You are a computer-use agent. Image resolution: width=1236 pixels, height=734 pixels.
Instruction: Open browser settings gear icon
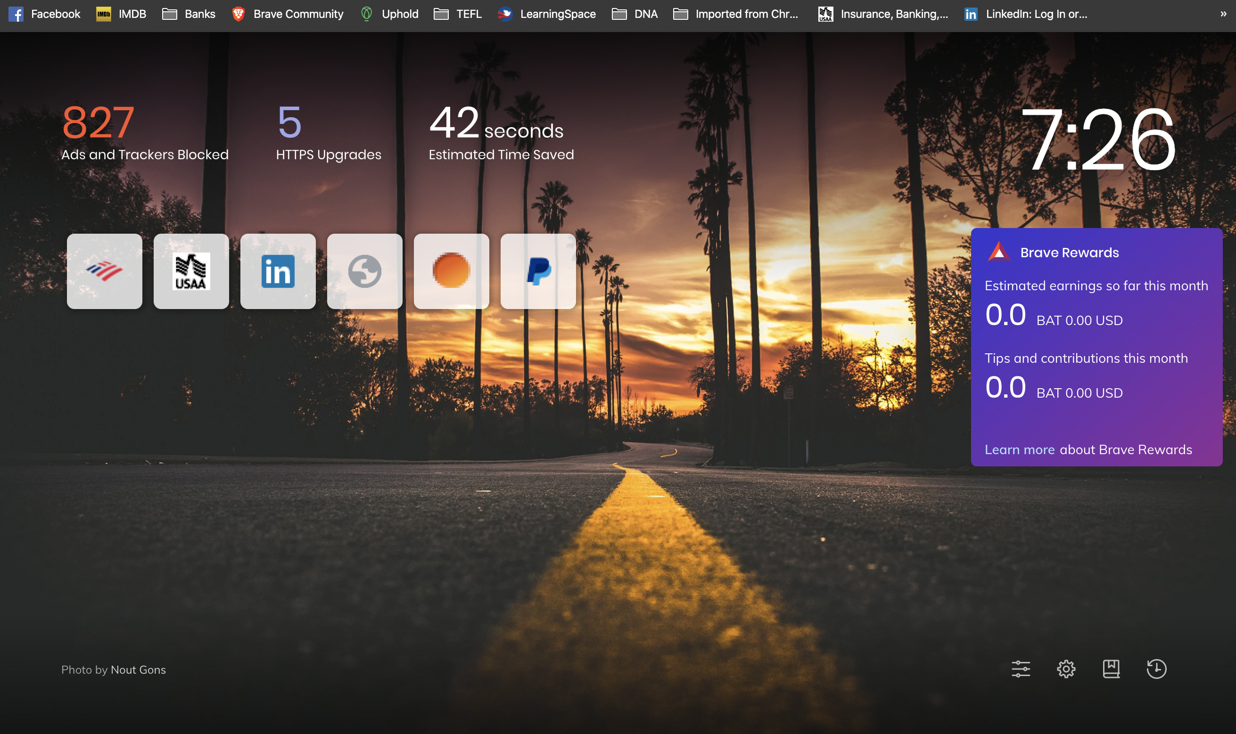pyautogui.click(x=1066, y=669)
